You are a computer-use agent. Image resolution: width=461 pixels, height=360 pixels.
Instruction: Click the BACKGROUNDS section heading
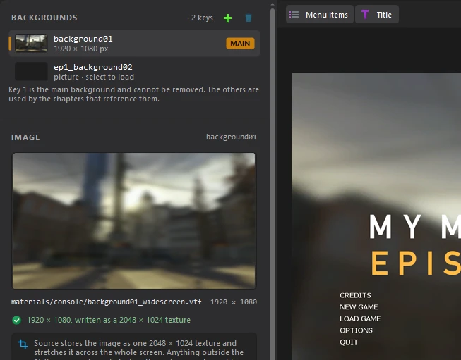pyautogui.click(x=44, y=18)
